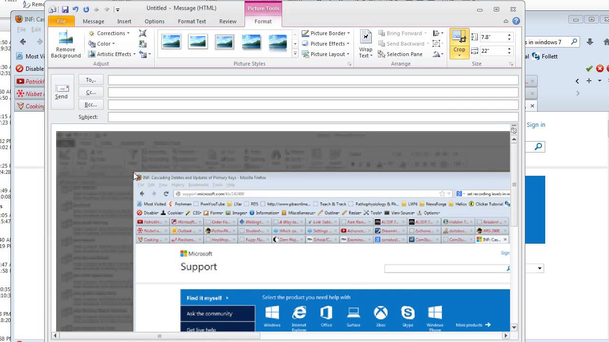
Task: Select the Picture Tools Format tab
Action: (x=263, y=21)
